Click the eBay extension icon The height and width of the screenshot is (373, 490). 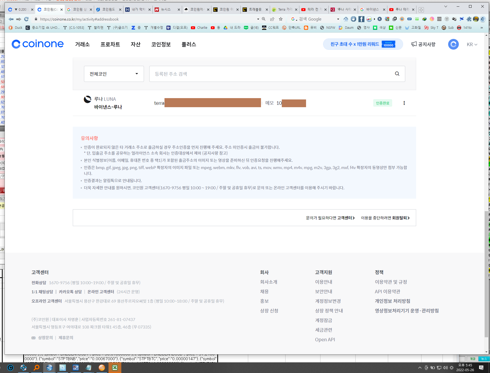(369, 19)
